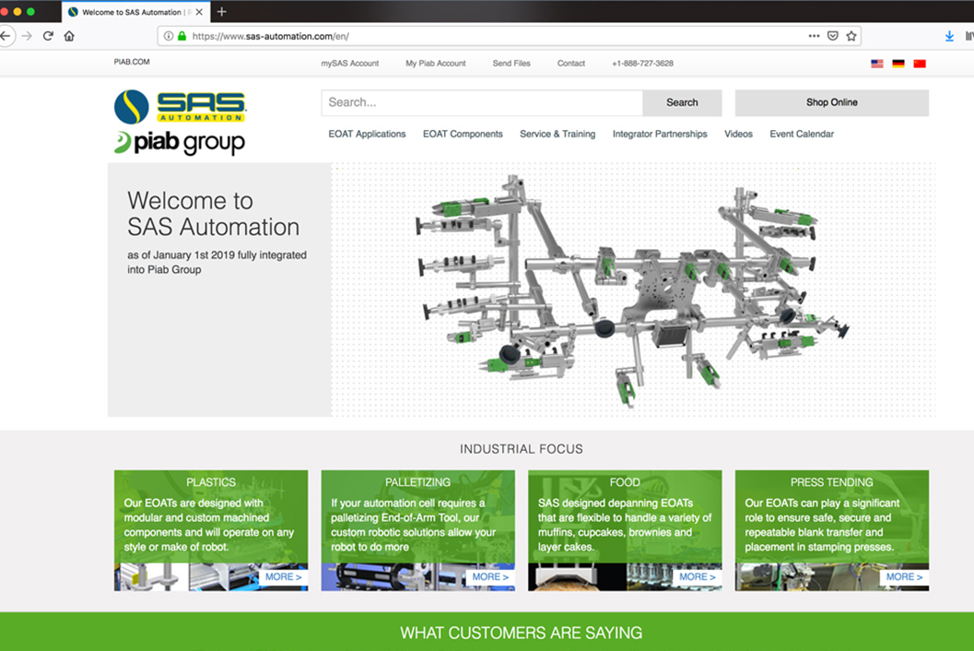Click the Search button
Viewport: 974px width, 651px height.
[x=682, y=102]
